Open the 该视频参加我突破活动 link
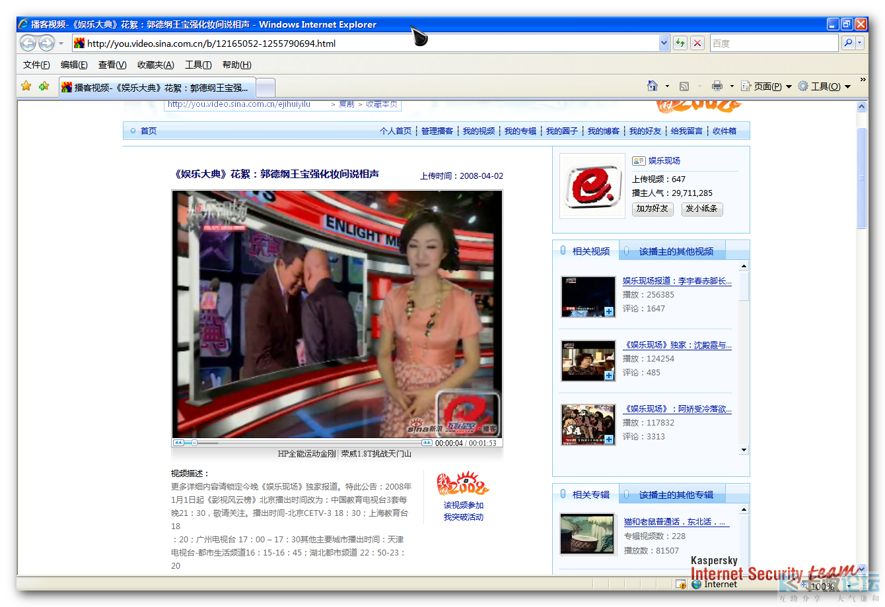 coord(464,511)
